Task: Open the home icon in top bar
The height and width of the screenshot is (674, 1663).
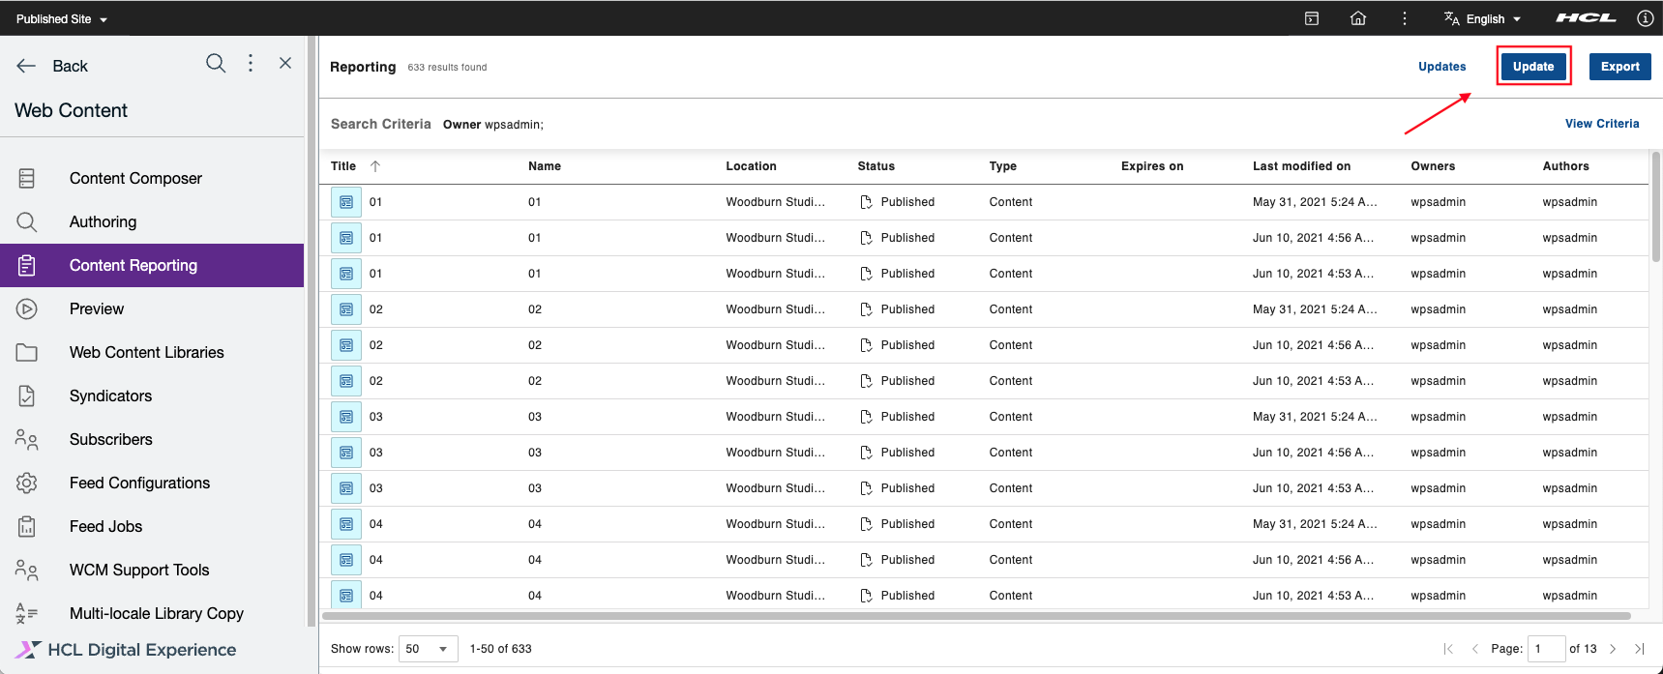Action: (1358, 18)
